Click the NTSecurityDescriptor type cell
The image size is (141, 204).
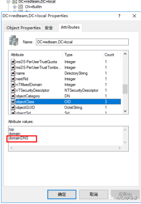click(81, 90)
